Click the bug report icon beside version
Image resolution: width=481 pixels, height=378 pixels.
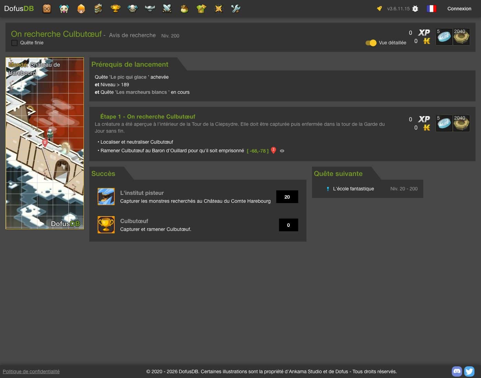click(415, 9)
